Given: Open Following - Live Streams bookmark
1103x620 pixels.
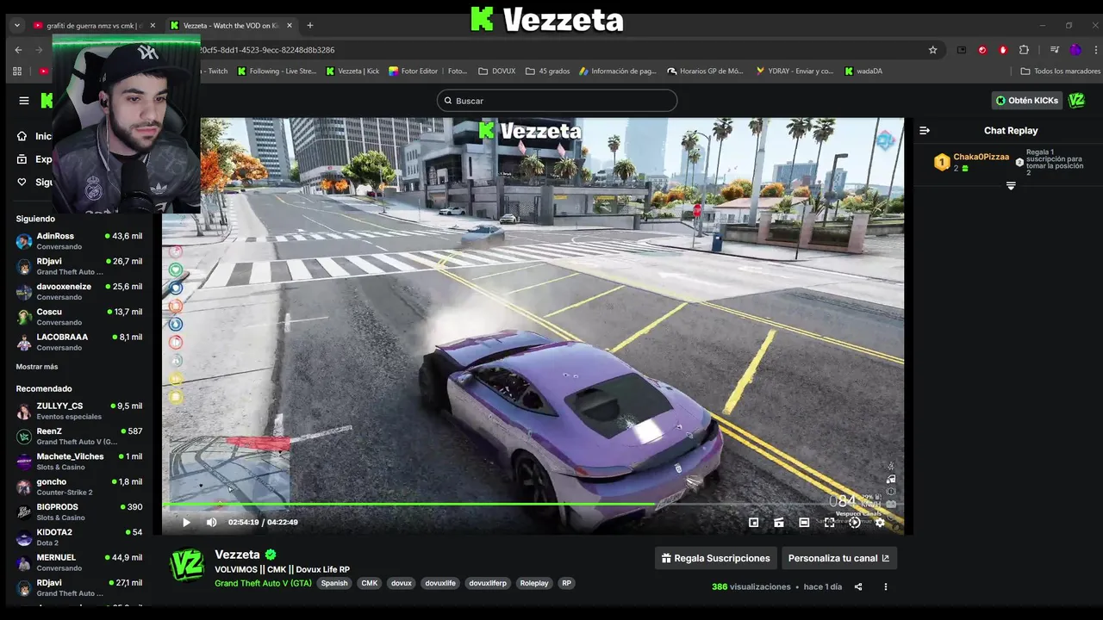Looking at the screenshot, I should [x=277, y=71].
